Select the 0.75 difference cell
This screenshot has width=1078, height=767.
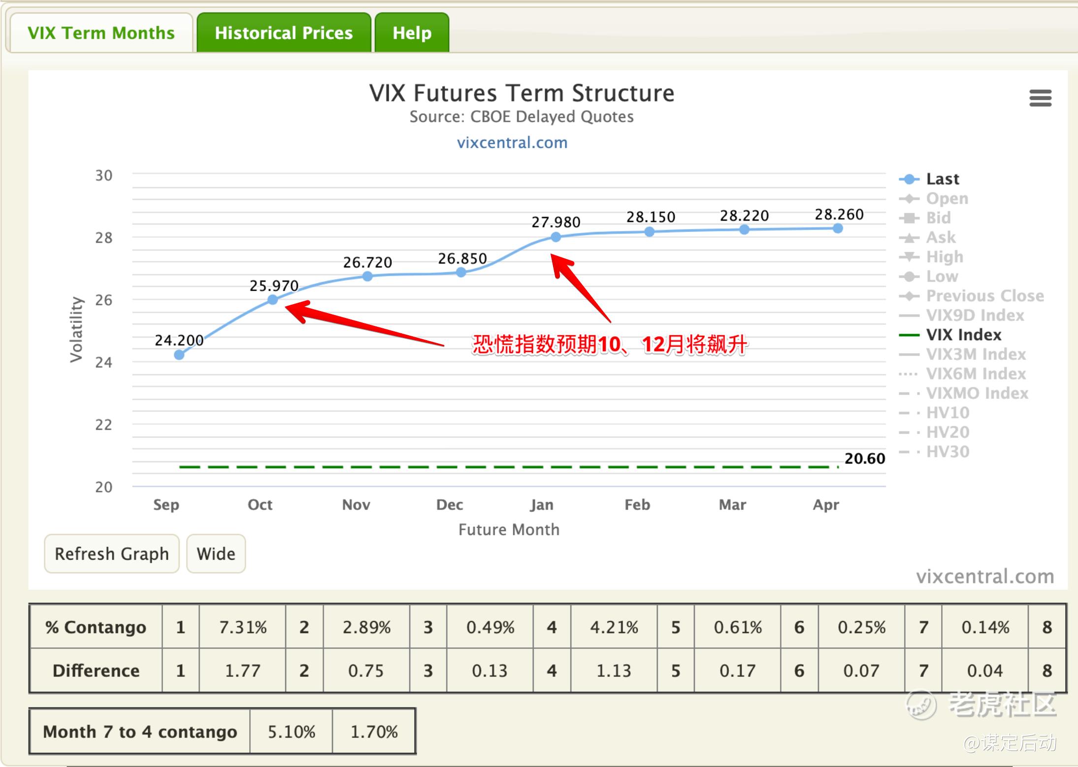pyautogui.click(x=366, y=671)
